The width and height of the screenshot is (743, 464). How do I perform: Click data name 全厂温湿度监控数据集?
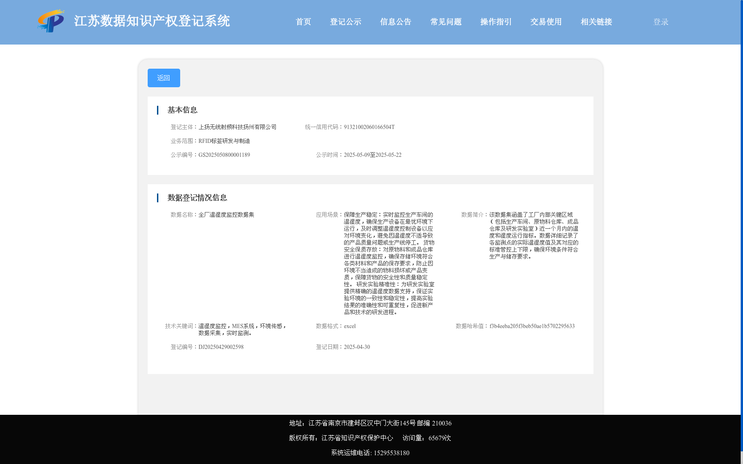pyautogui.click(x=226, y=215)
